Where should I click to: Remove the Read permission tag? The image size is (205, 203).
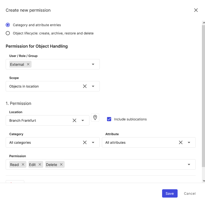pyautogui.click(x=23, y=164)
